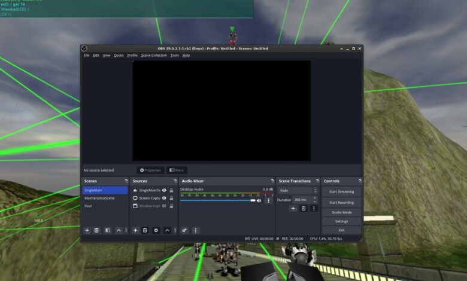Open the Desktop Audio three-dot options menu
The width and height of the screenshot is (467, 281).
(x=268, y=201)
